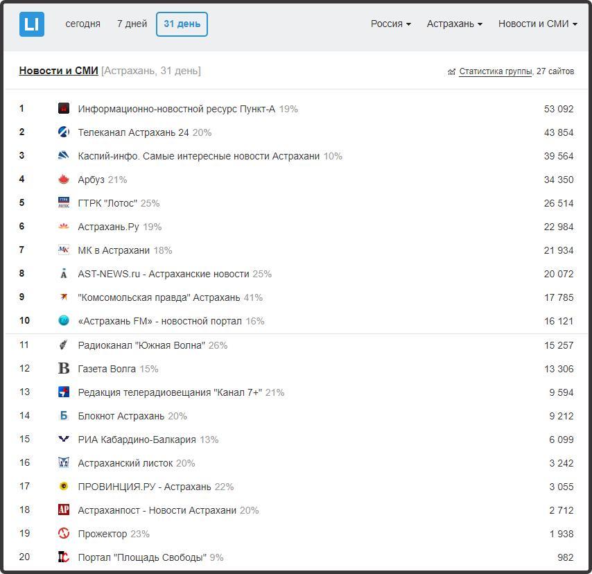Open the Новости и СМИ category dropdown

click(x=538, y=24)
